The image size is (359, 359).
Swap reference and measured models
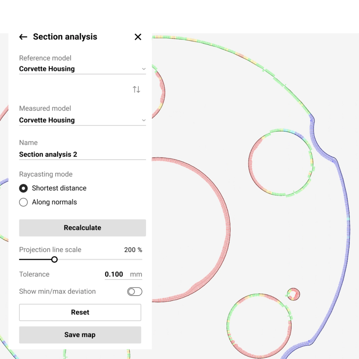point(136,89)
